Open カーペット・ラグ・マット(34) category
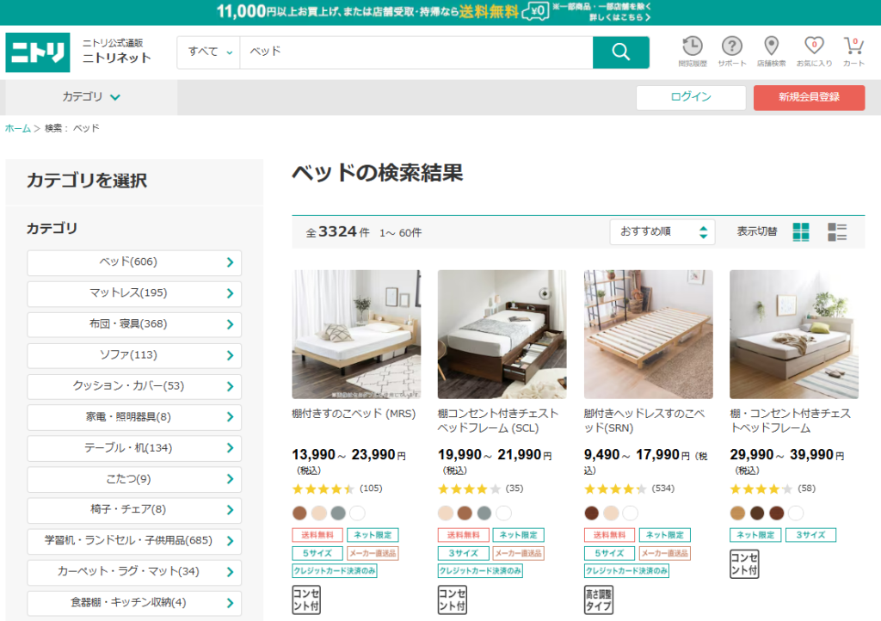Viewport: 881px width, 621px height. [x=134, y=572]
